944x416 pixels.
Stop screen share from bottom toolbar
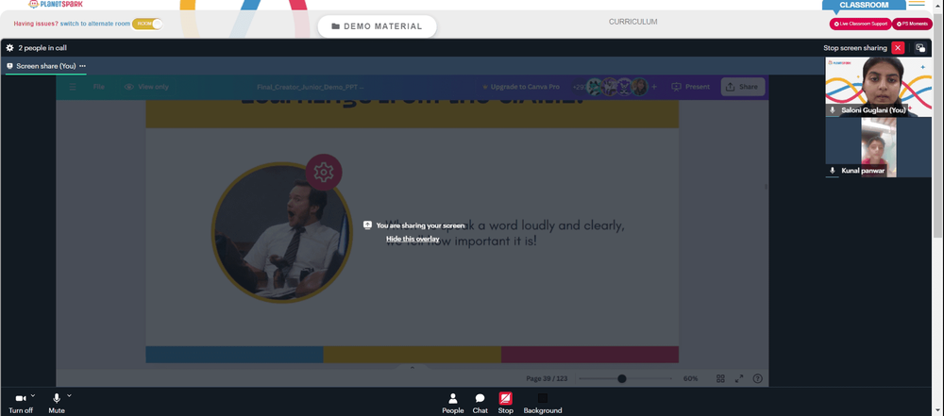tap(505, 404)
